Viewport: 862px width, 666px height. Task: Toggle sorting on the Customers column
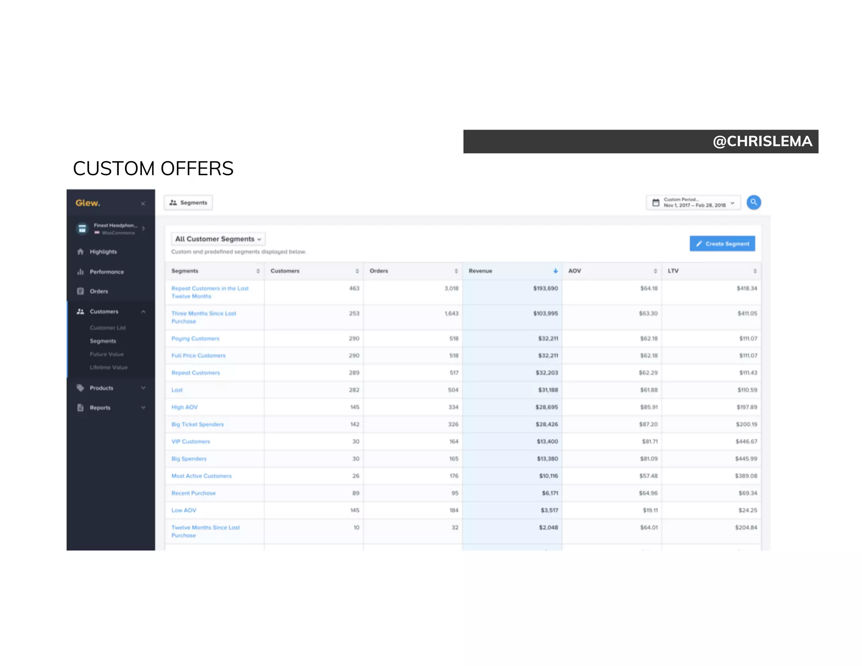pos(357,271)
